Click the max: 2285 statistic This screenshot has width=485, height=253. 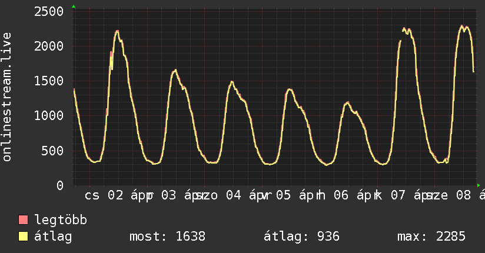[x=431, y=237]
